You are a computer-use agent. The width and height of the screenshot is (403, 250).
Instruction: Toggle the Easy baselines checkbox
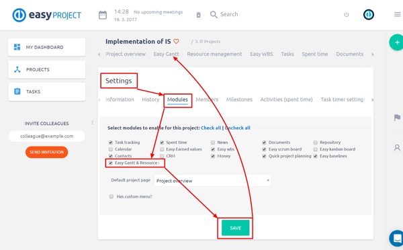click(x=316, y=156)
